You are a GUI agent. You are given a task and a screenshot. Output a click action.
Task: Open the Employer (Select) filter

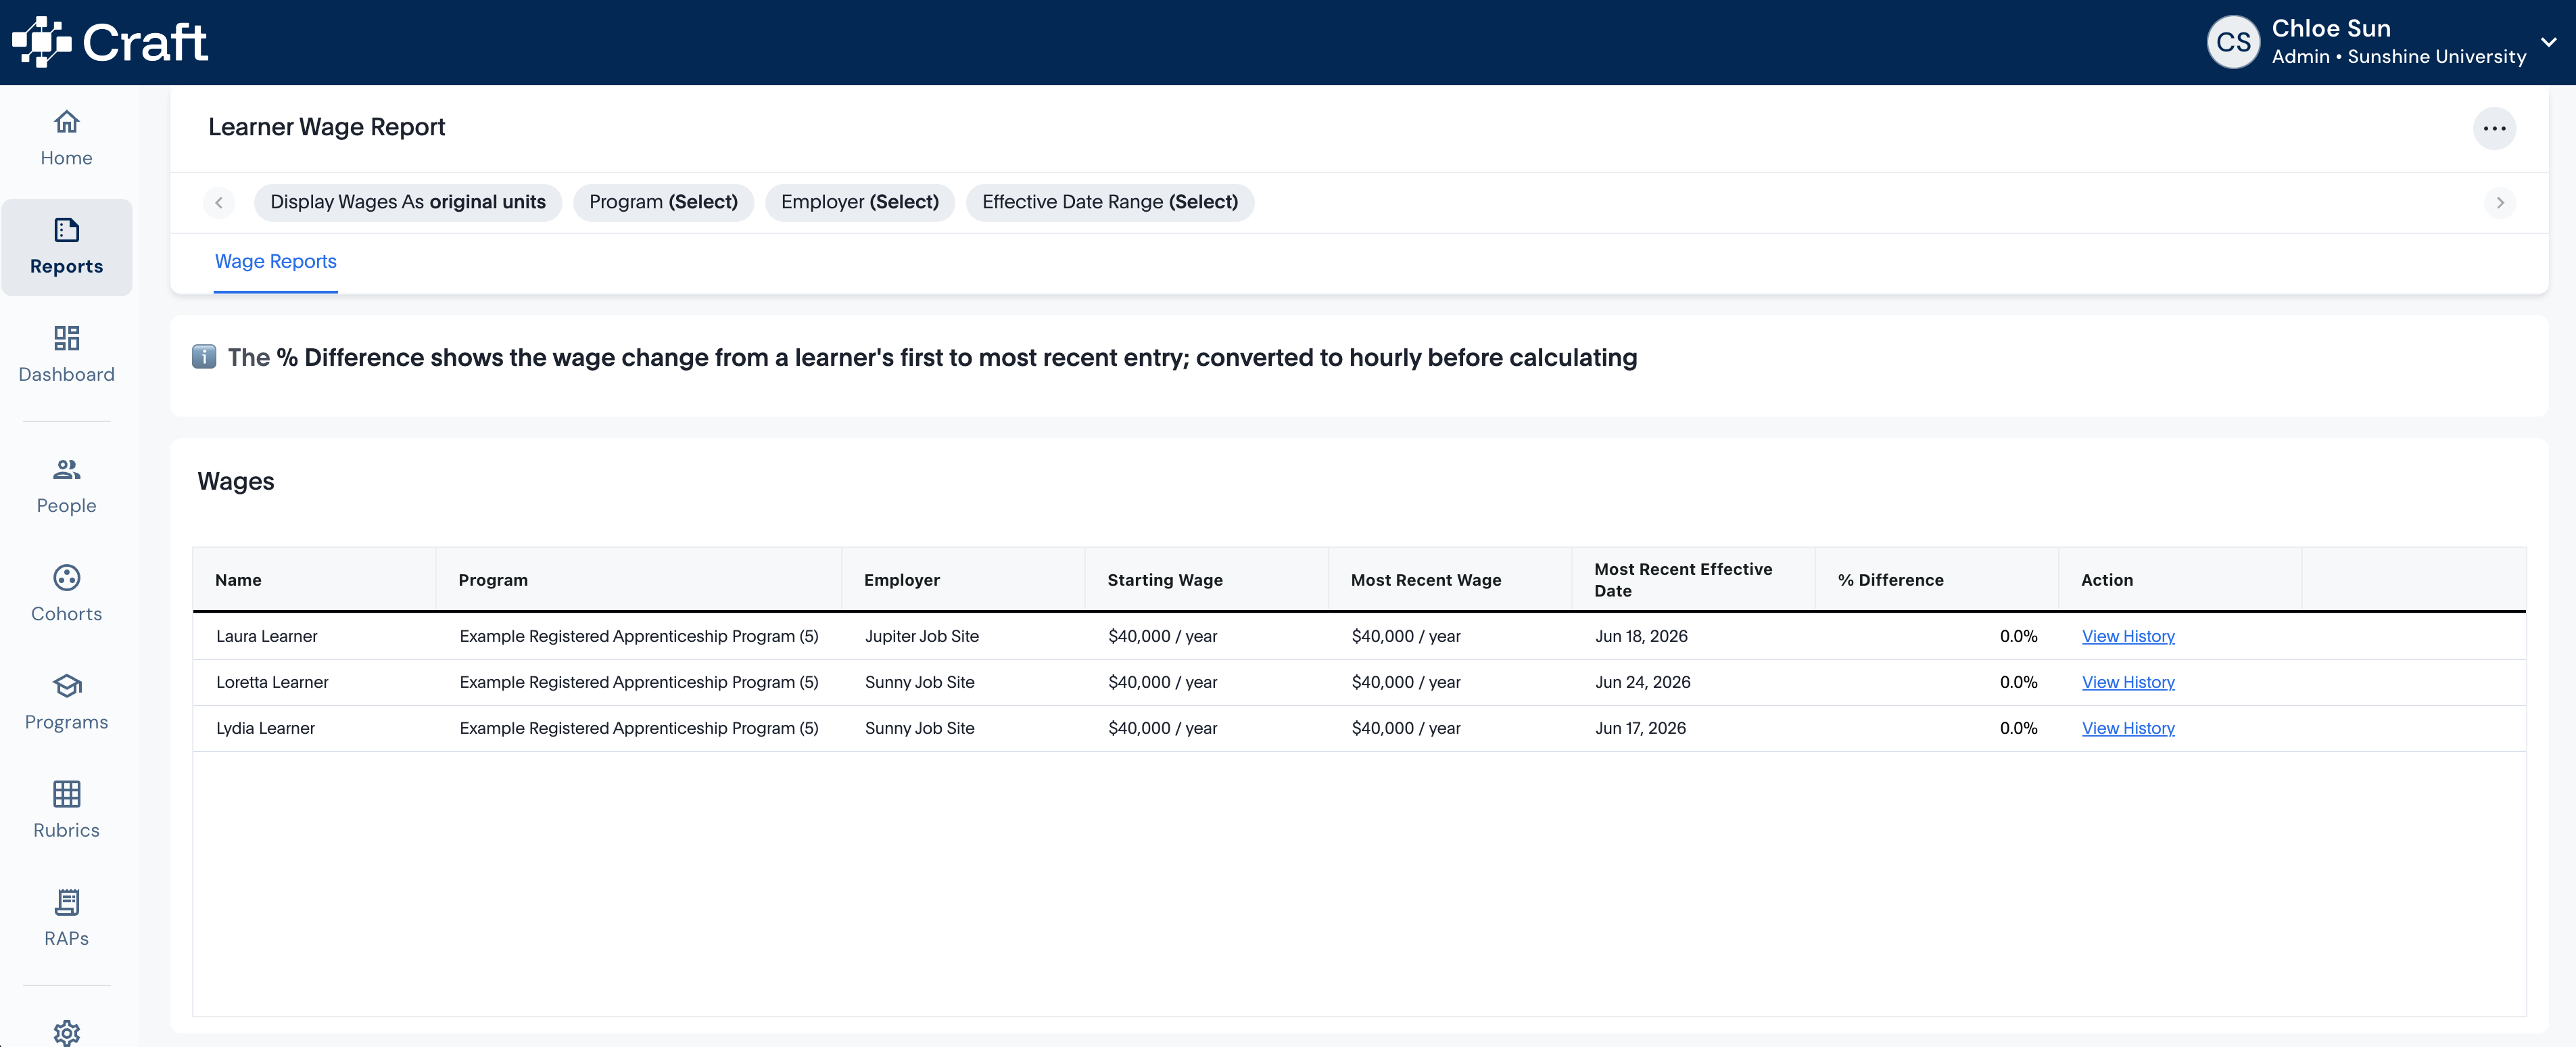pyautogui.click(x=859, y=202)
